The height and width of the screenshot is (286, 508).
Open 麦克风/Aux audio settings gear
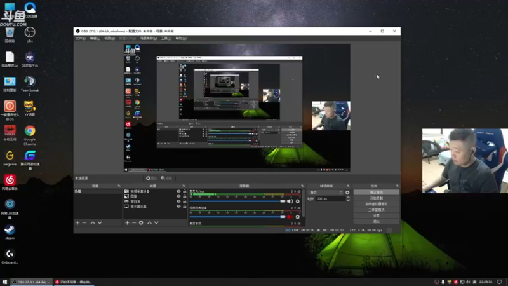point(297,201)
